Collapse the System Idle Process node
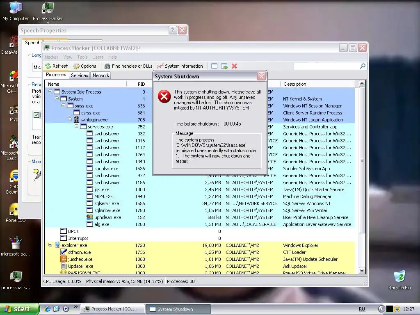Viewport: 420px width, 315px height. point(50,91)
